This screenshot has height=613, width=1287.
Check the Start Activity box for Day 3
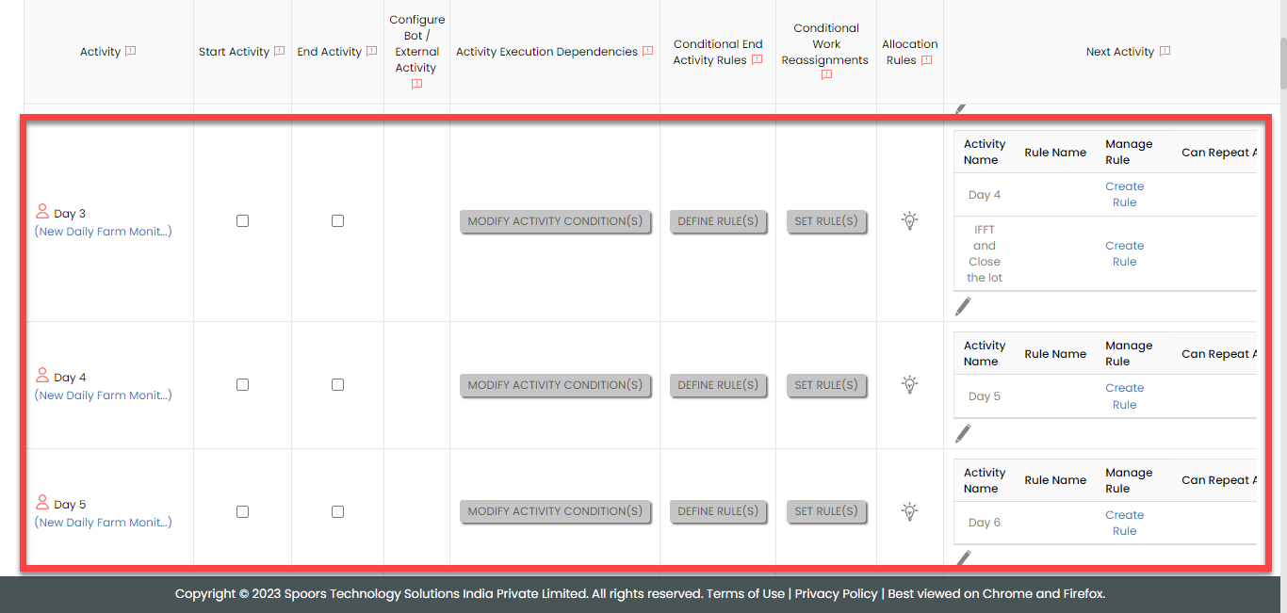click(242, 221)
